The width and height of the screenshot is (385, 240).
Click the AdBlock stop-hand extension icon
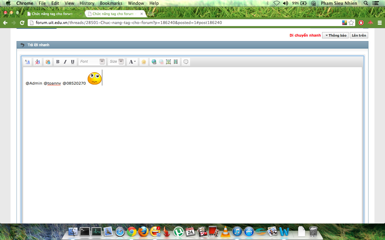[x=361, y=23]
